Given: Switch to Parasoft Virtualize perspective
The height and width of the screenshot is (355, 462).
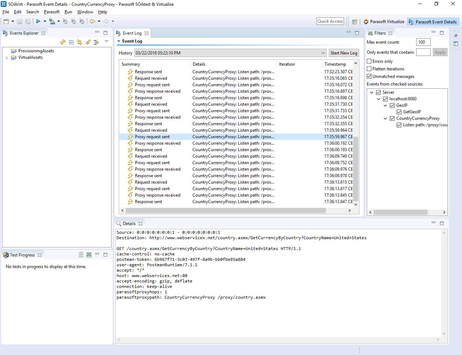Looking at the screenshot, I should coord(384,22).
